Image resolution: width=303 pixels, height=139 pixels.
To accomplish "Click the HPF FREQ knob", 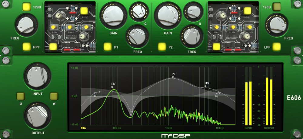I will coord(26,25).
